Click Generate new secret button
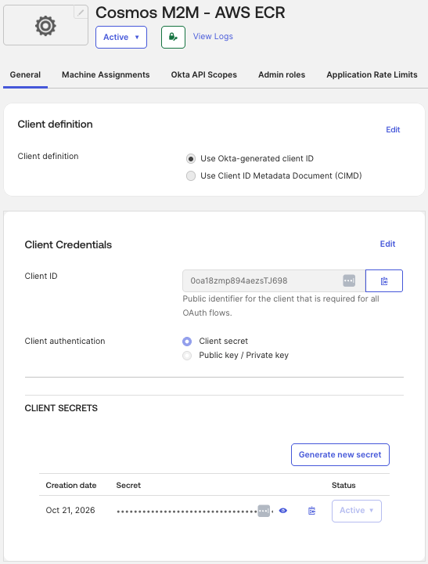The image size is (428, 564). click(x=340, y=454)
